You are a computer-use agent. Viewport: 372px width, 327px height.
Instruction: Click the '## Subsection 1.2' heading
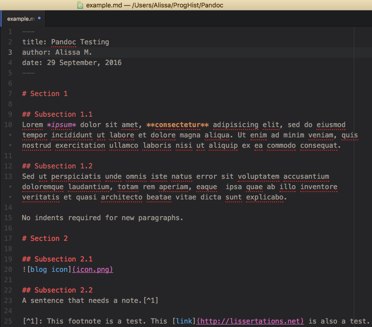point(57,166)
